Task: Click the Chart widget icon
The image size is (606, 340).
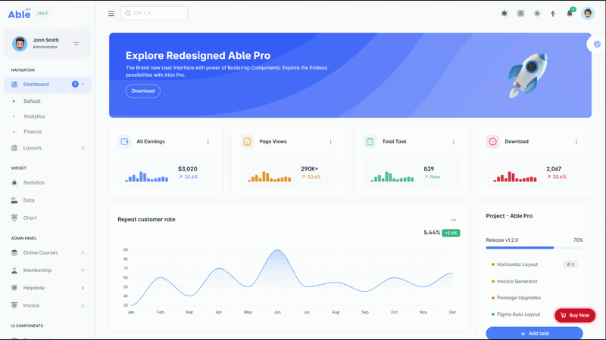Action: pyautogui.click(x=14, y=218)
